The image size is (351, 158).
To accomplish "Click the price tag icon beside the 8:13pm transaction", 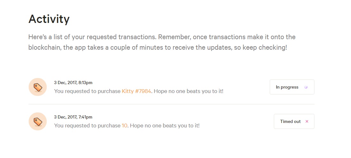I will (38, 87).
